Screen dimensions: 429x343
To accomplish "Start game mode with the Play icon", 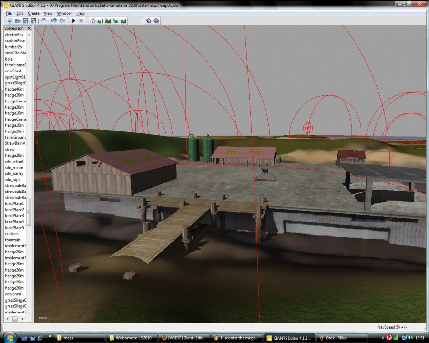I will 73,21.
